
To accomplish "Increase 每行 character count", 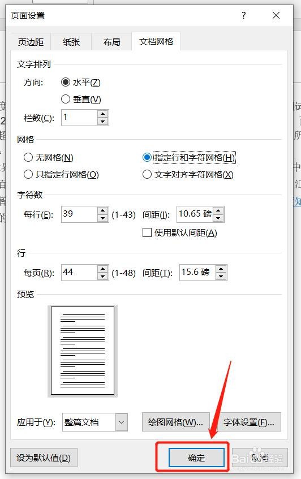I will pos(102,210).
